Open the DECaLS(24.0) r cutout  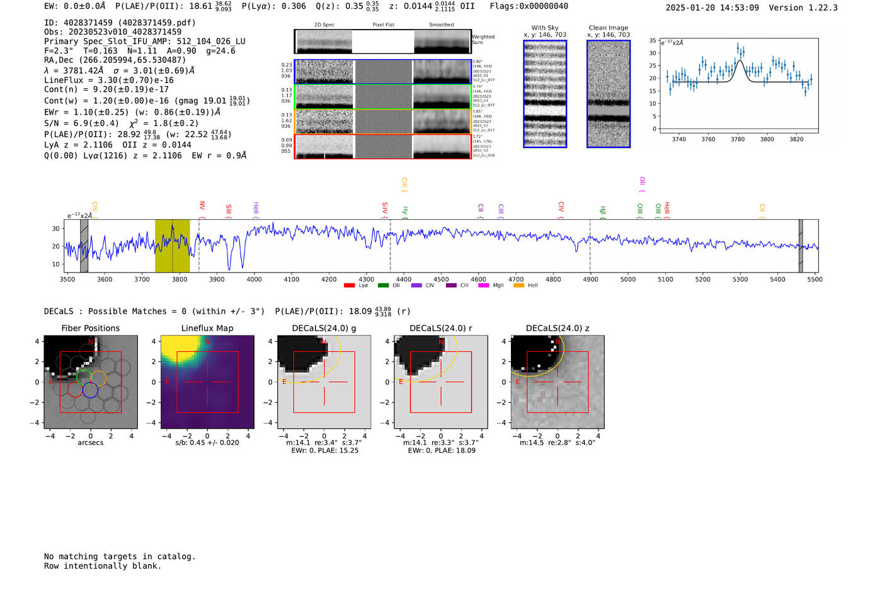coord(441,382)
